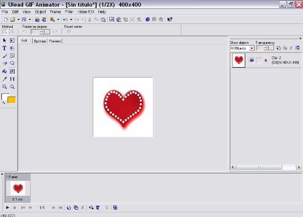Screen dimensions: 303x217
Task: Create a new document from toolbar
Action: coord(6,19)
